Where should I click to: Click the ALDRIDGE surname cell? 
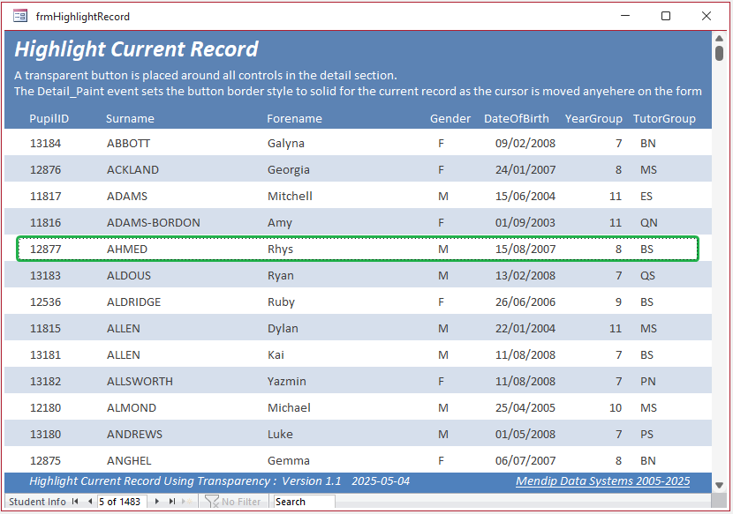click(133, 302)
